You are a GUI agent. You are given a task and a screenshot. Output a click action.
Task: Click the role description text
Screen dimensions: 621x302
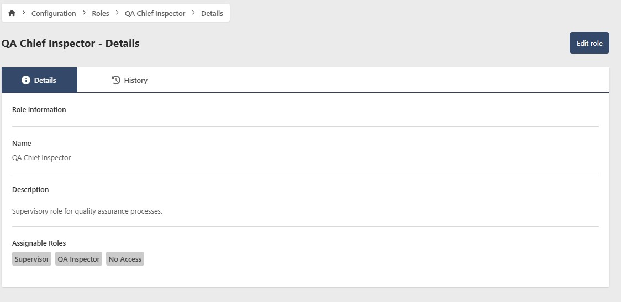87,211
